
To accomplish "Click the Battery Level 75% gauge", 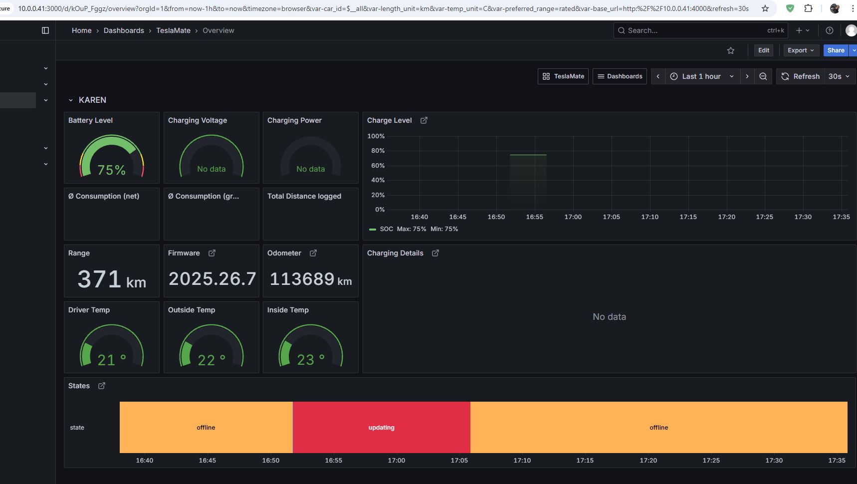I will 112,156.
